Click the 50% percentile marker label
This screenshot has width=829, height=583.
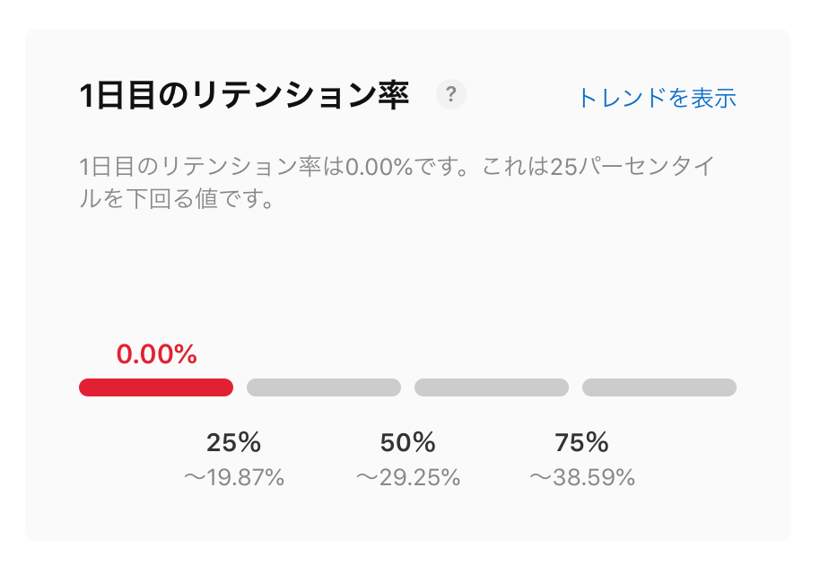[407, 442]
